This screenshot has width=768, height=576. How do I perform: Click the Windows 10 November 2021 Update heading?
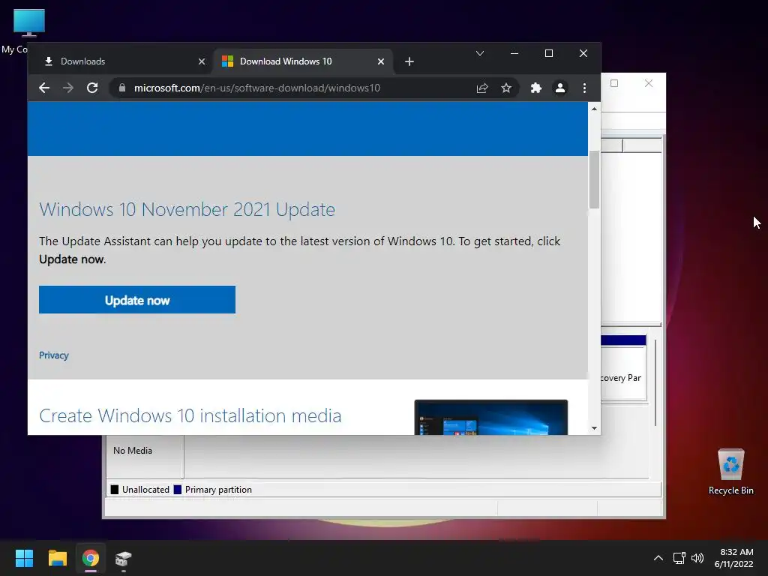coord(187,210)
